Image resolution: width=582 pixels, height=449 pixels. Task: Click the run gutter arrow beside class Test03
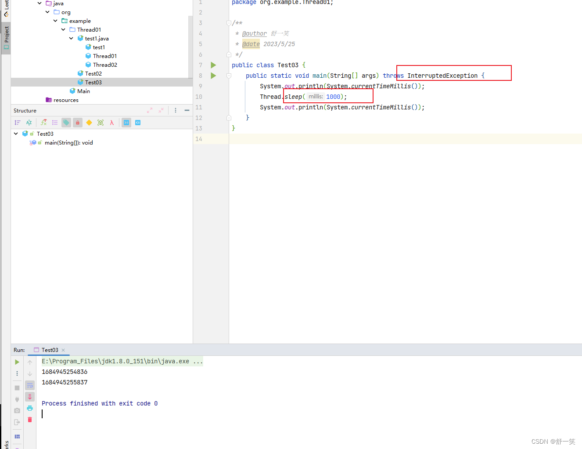tap(213, 65)
